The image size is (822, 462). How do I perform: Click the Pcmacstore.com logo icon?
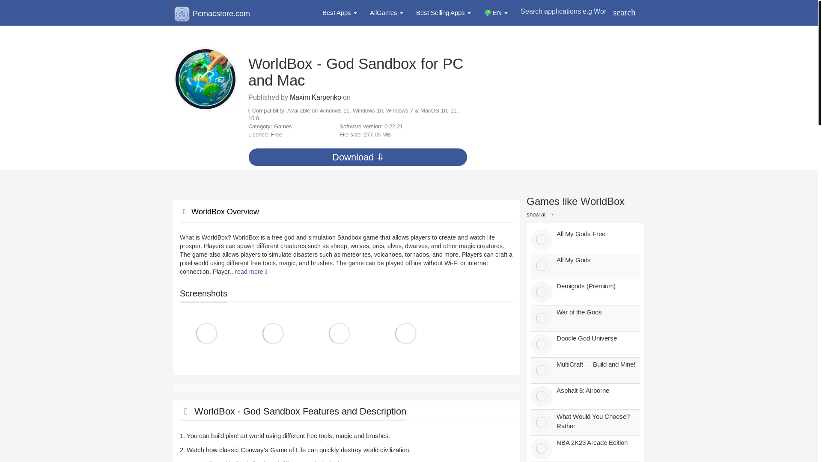pyautogui.click(x=182, y=14)
